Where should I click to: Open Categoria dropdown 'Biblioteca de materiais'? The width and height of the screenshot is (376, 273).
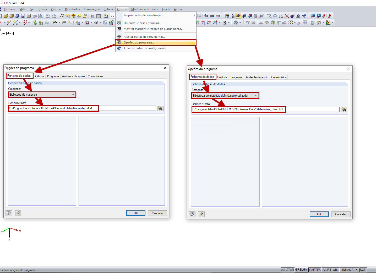tap(42, 95)
